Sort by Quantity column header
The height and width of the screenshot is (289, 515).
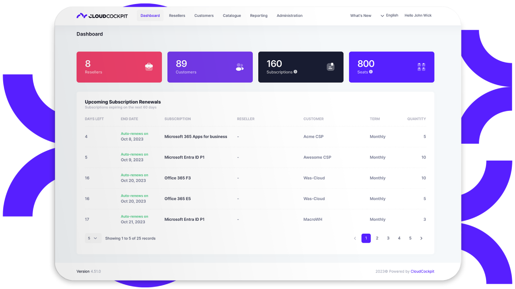coord(416,119)
